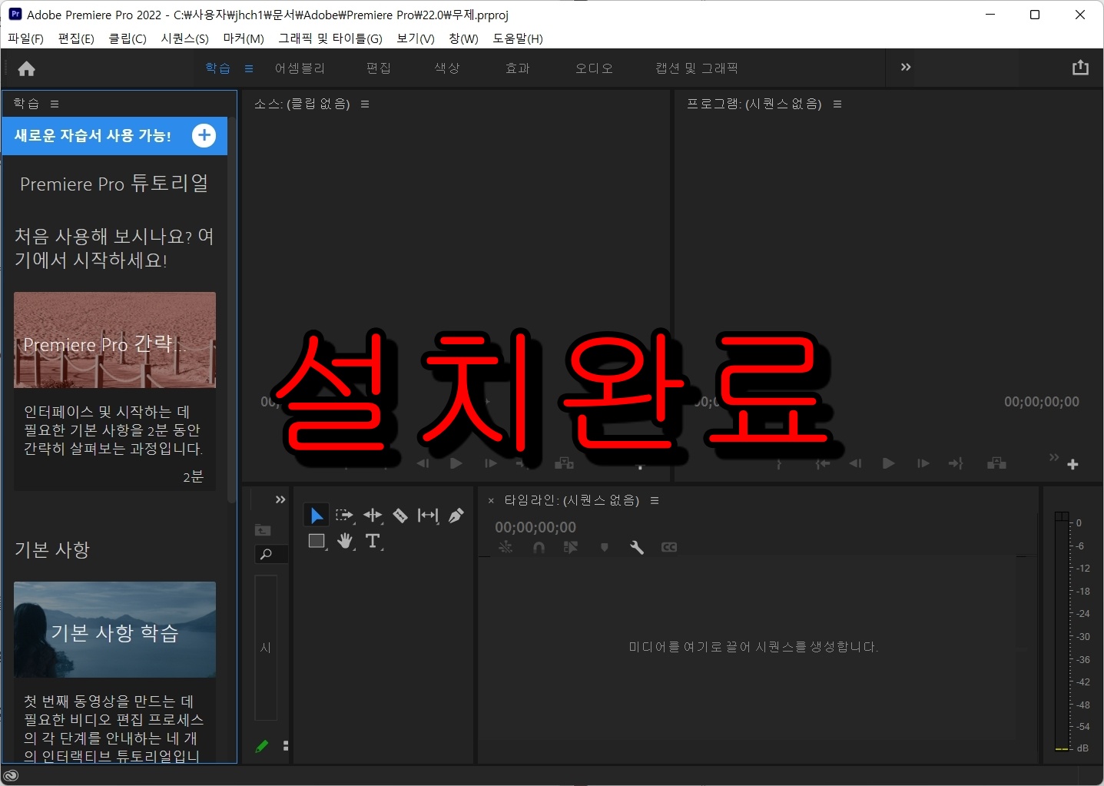Select the Pen tool in the toolbar
The width and height of the screenshot is (1104, 786).
pos(456,515)
